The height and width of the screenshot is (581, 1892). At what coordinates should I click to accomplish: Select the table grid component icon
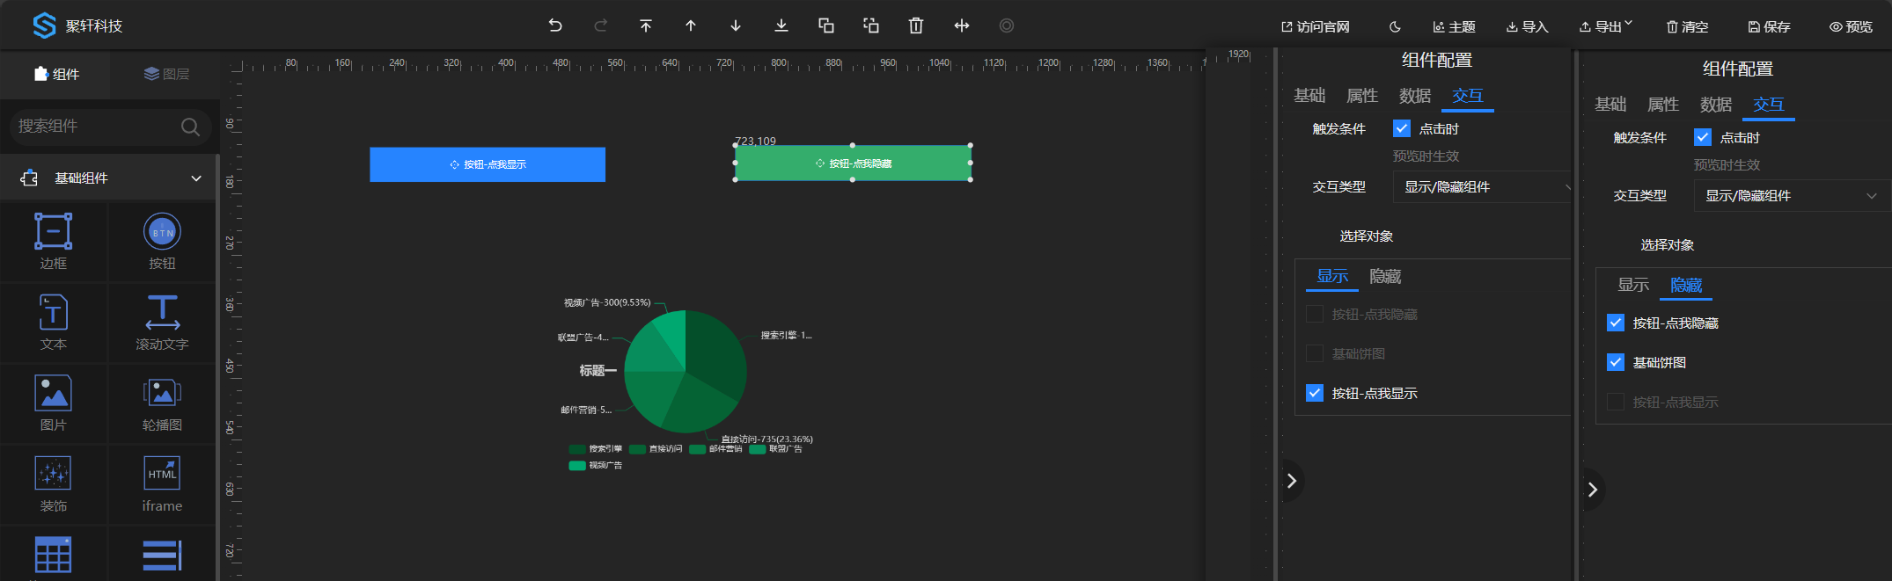click(54, 556)
